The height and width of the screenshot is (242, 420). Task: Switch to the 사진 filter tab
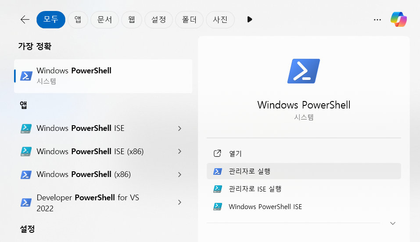[x=220, y=20]
